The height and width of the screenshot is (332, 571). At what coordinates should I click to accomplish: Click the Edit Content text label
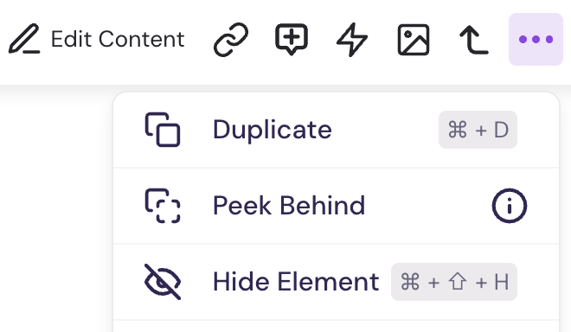click(118, 39)
